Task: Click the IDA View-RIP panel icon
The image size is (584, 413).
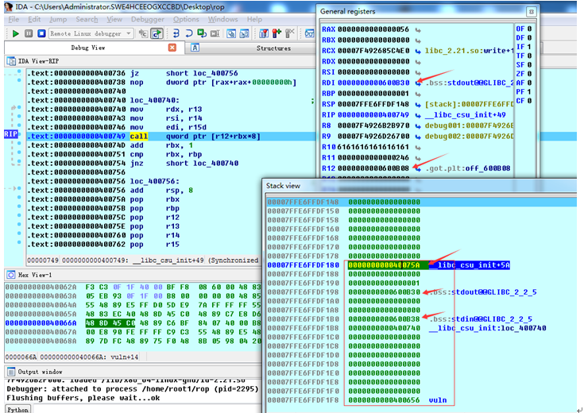Action: pos(10,62)
